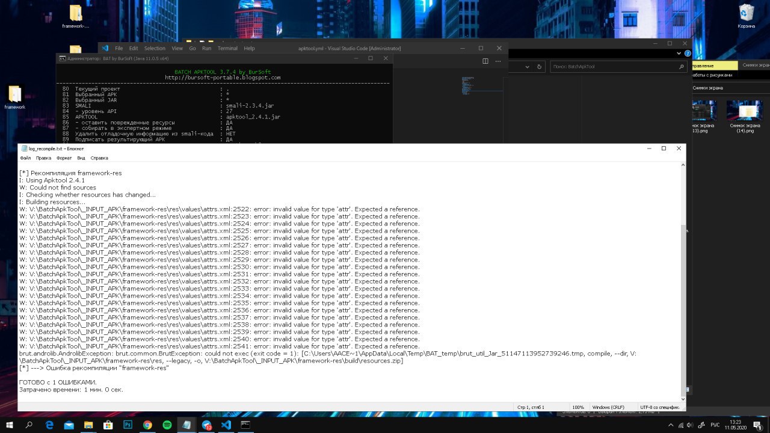Open the Help menu in VS Code
The width and height of the screenshot is (770, 433).
249,48
